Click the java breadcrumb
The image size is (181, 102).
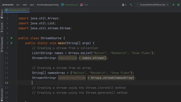32,5
